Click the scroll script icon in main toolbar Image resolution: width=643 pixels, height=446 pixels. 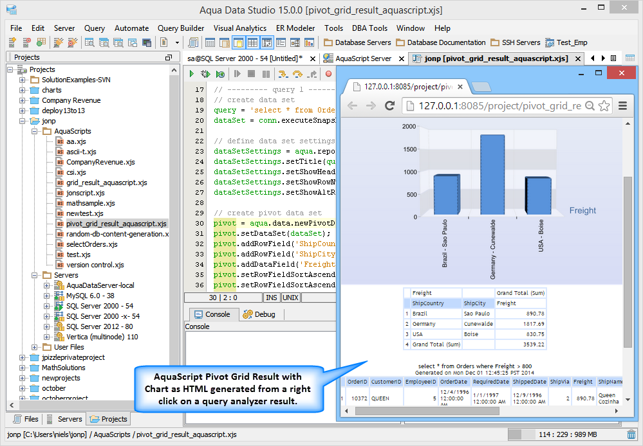(192, 42)
